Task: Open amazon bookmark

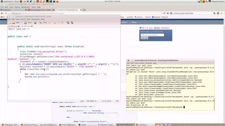Action: [x=139, y=17]
